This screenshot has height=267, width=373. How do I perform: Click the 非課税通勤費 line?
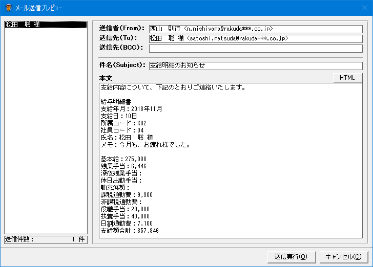121,202
